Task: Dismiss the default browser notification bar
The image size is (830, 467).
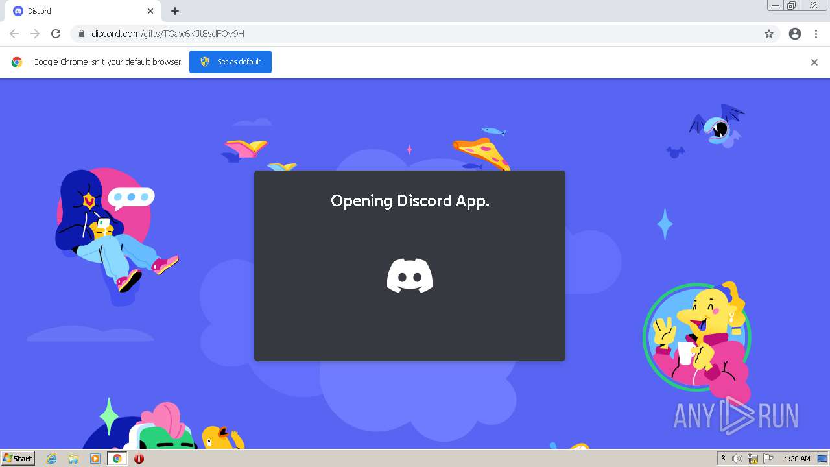Action: (814, 62)
